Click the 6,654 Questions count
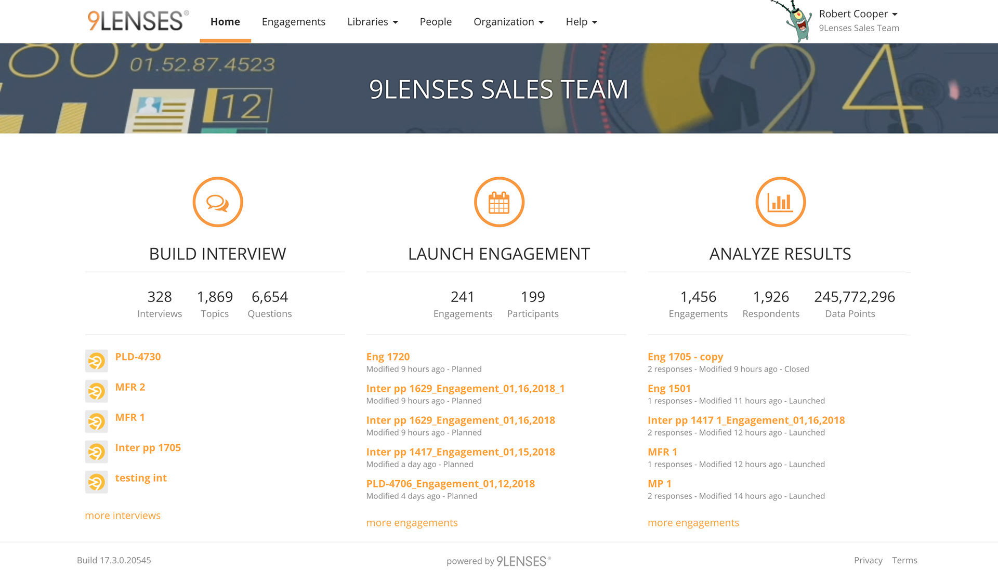This screenshot has height=581, width=998. click(x=269, y=304)
